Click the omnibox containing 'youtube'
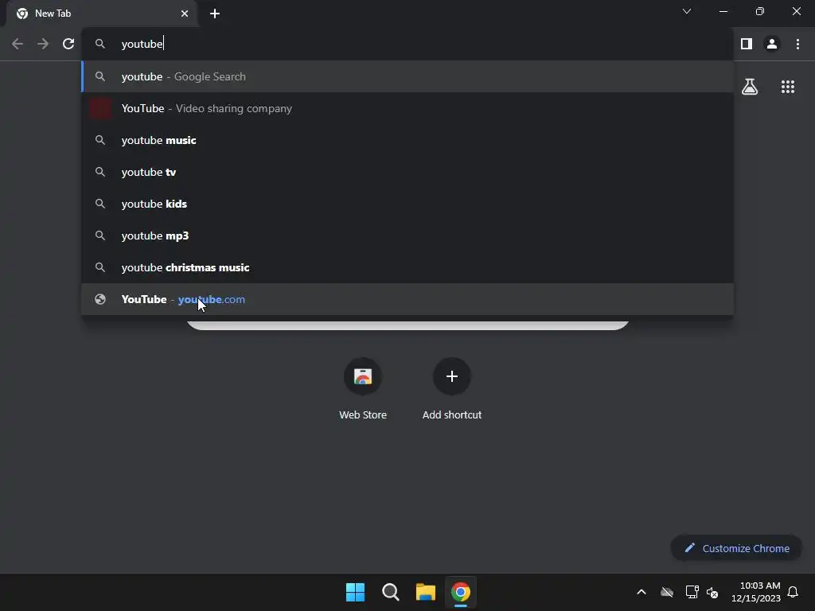 coord(407,45)
